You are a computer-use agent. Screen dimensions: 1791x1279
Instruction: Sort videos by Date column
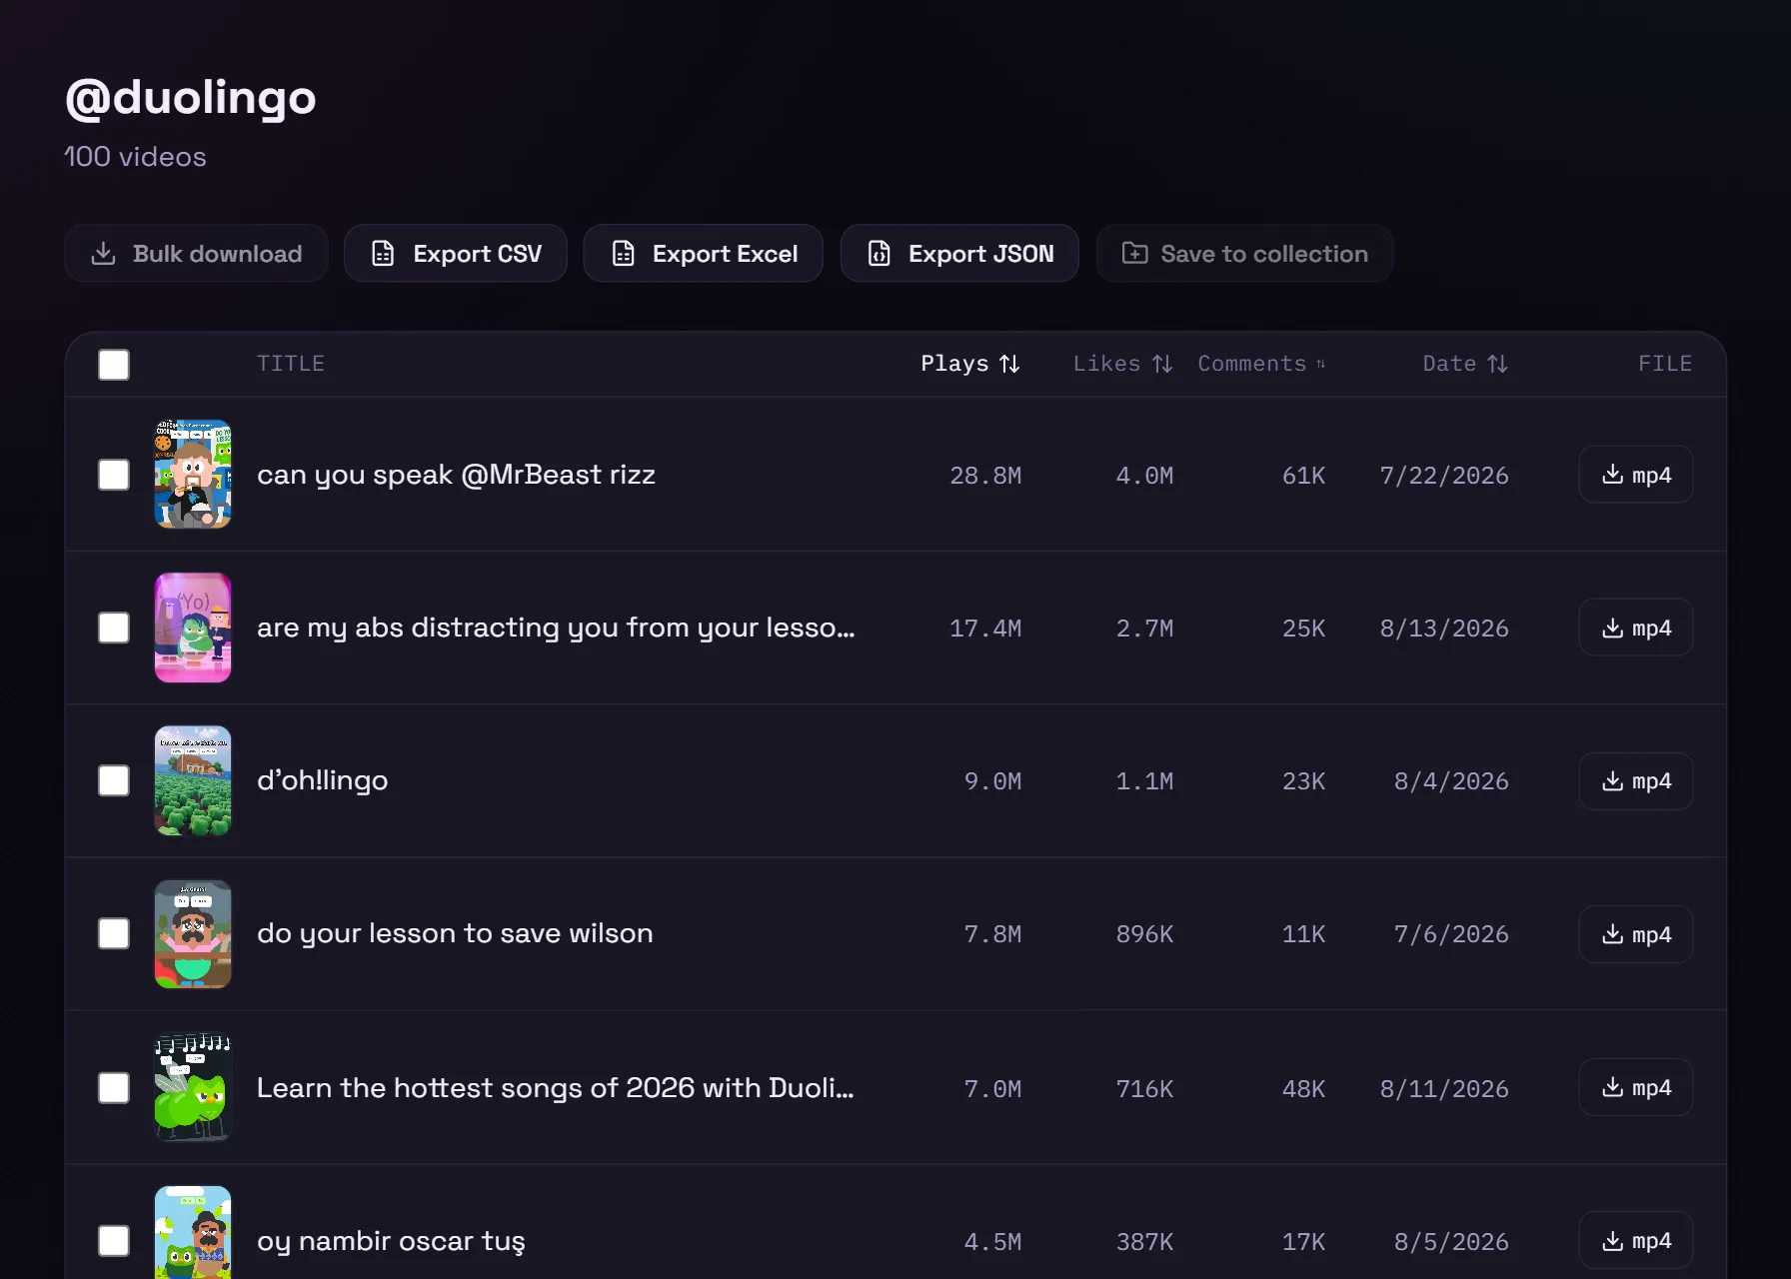tap(1465, 364)
